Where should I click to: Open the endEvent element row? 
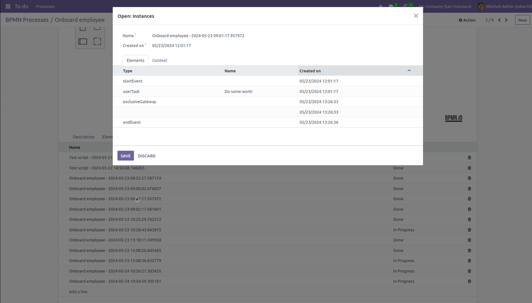[268, 123]
